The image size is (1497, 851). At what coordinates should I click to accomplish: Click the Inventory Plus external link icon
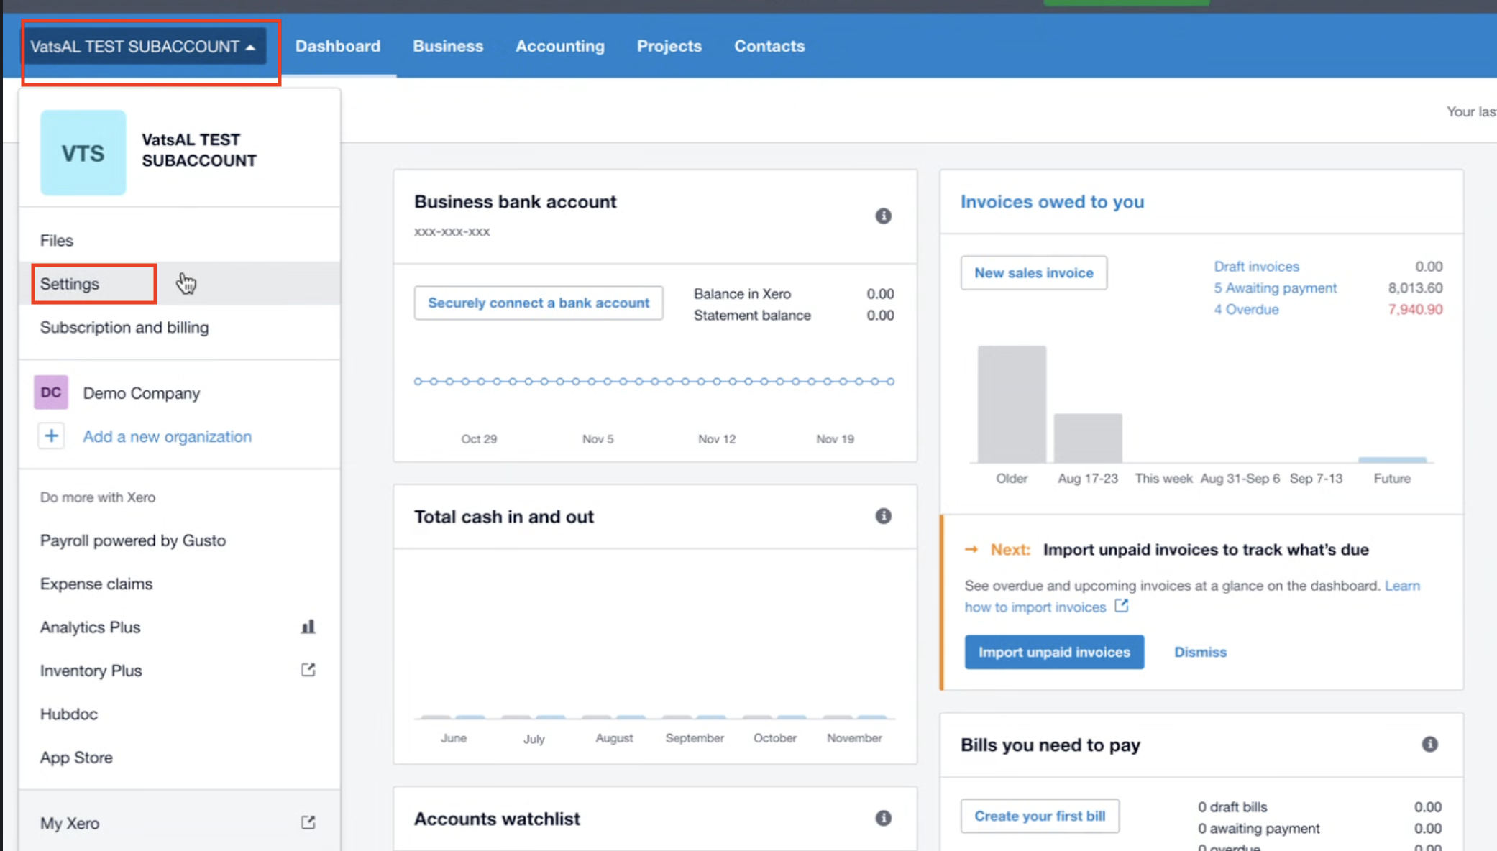308,670
